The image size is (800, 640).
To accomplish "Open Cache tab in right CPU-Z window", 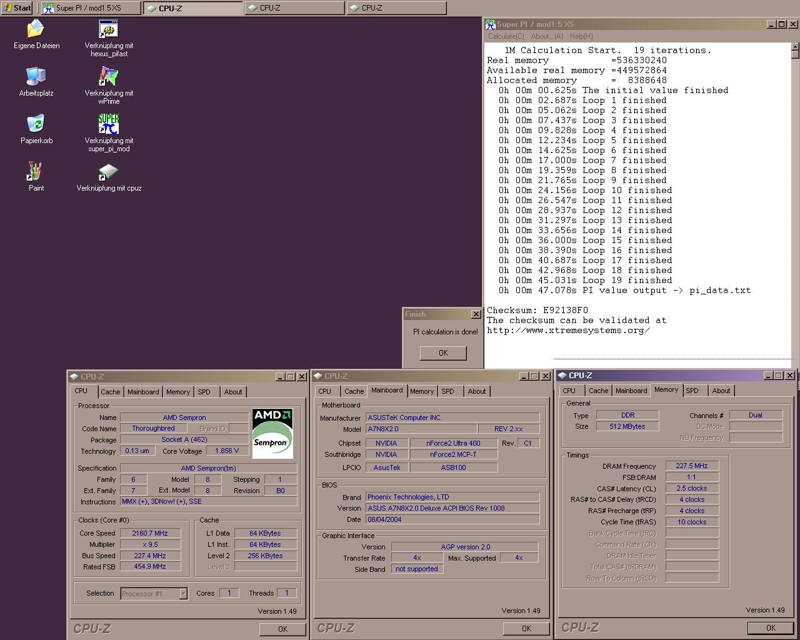I will point(599,391).
